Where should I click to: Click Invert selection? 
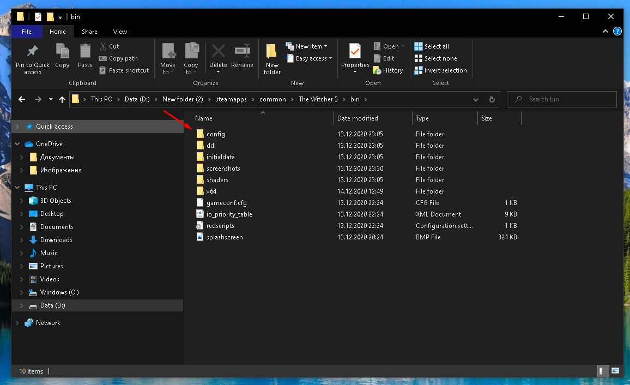441,70
